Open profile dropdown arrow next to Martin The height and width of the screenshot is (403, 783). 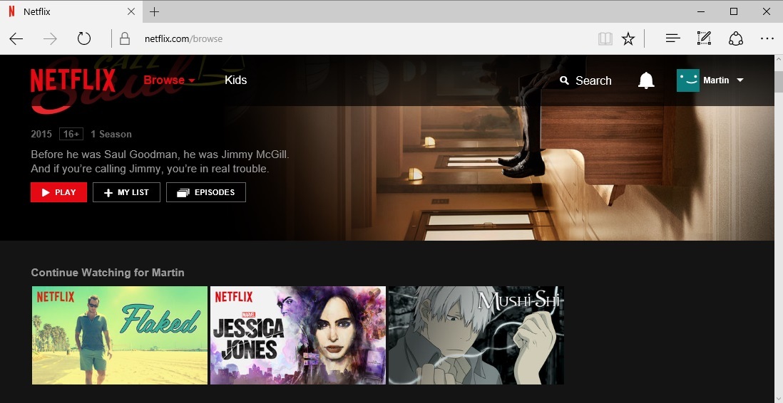pyautogui.click(x=740, y=80)
